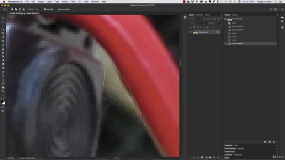Image resolution: width=285 pixels, height=160 pixels.
Task: Select the Pen tool
Action: pos(3,72)
